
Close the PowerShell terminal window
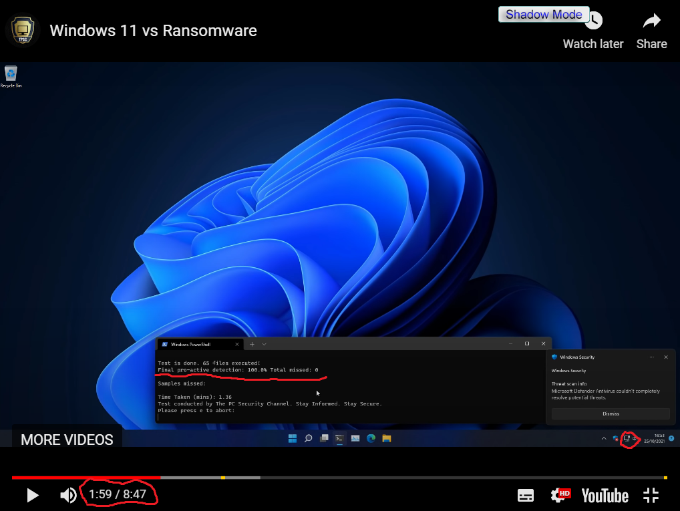[x=543, y=343]
